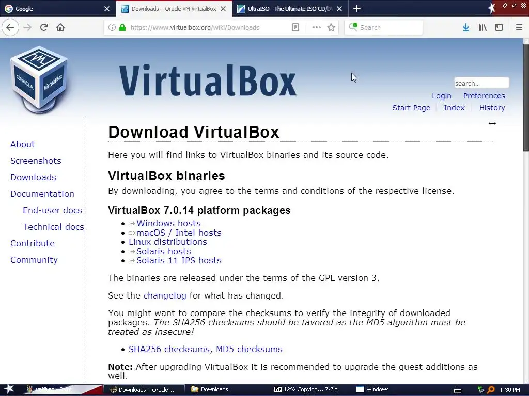The image size is (529, 396).
Task: Download the macOS / Intel hosts package
Action: [179, 233]
